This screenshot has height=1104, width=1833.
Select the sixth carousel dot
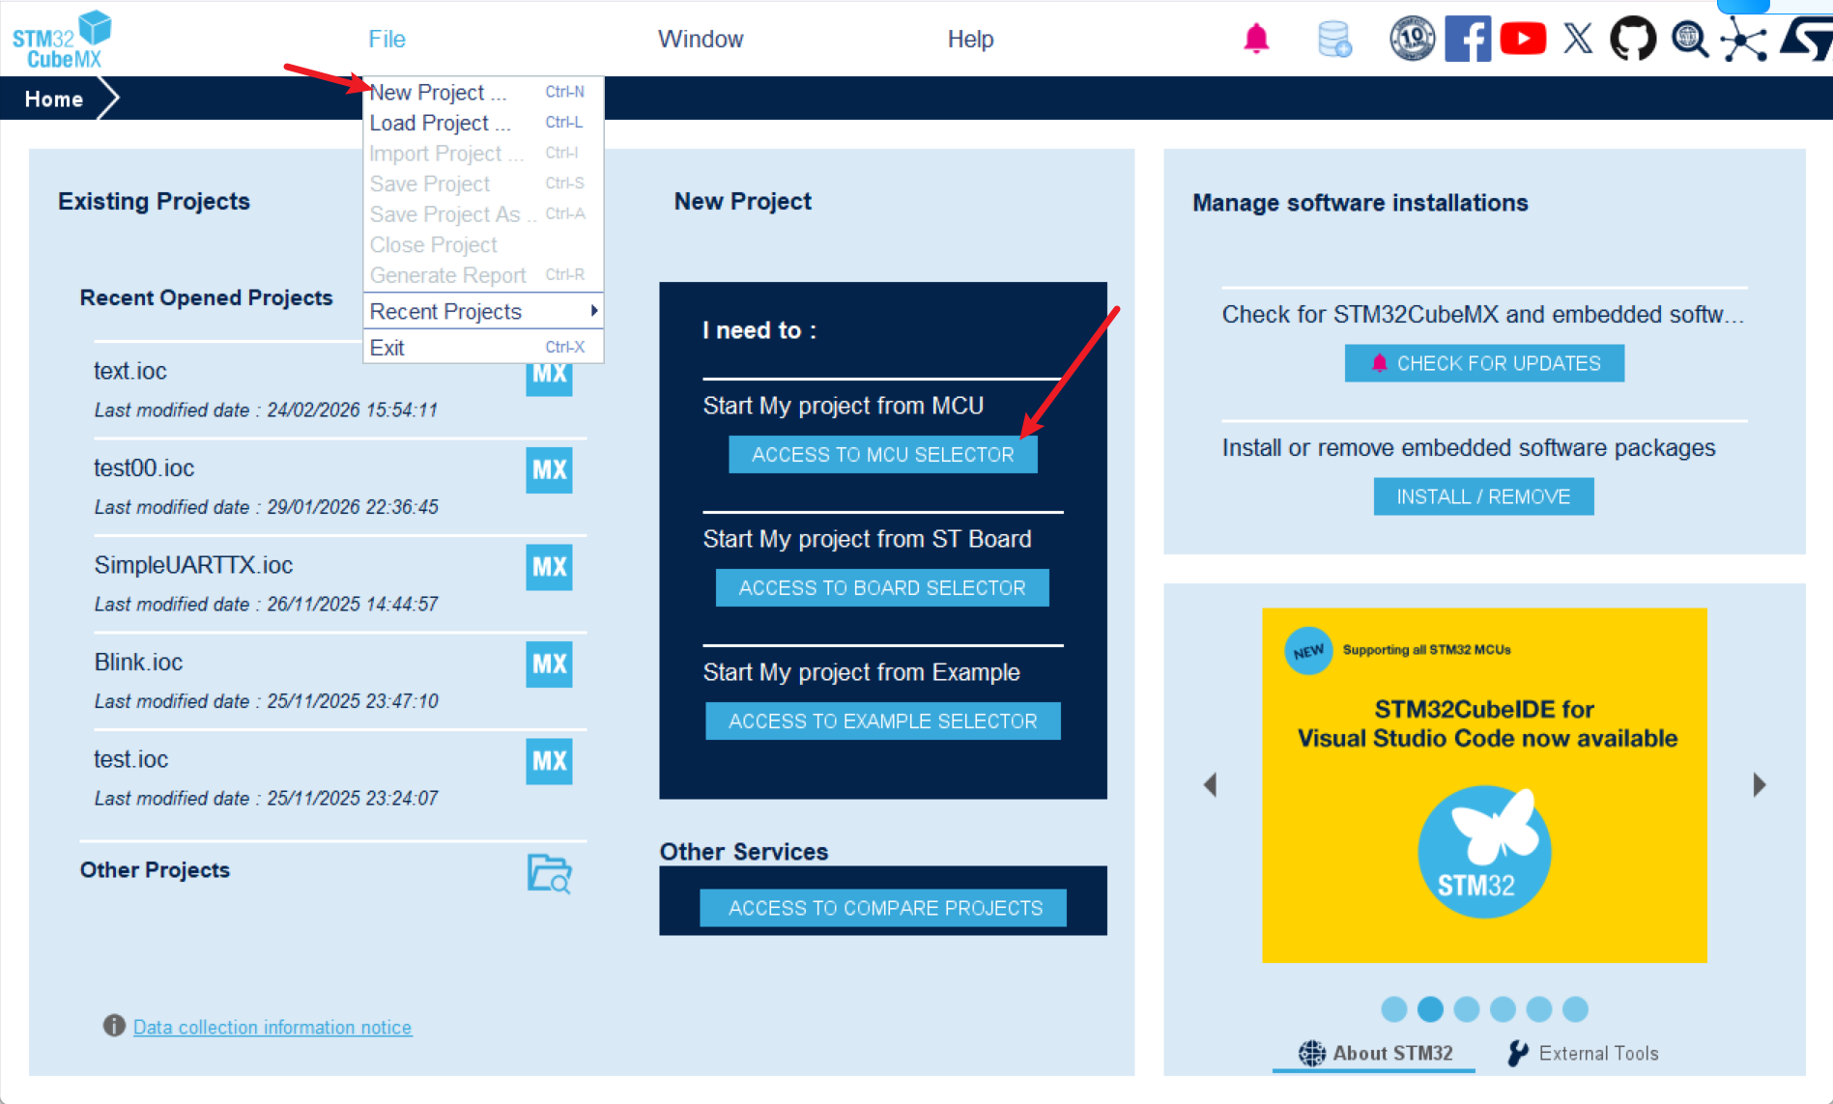(1575, 1009)
